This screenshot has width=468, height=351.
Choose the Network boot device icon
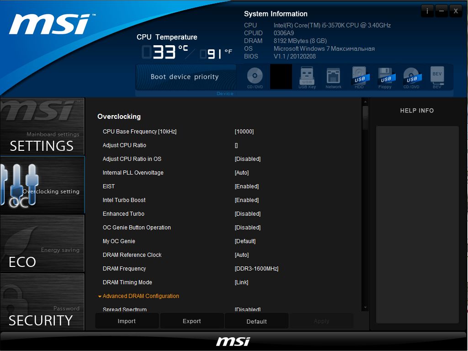point(333,76)
